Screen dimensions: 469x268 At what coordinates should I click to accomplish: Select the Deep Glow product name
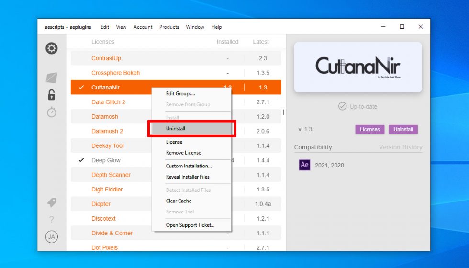(x=106, y=160)
